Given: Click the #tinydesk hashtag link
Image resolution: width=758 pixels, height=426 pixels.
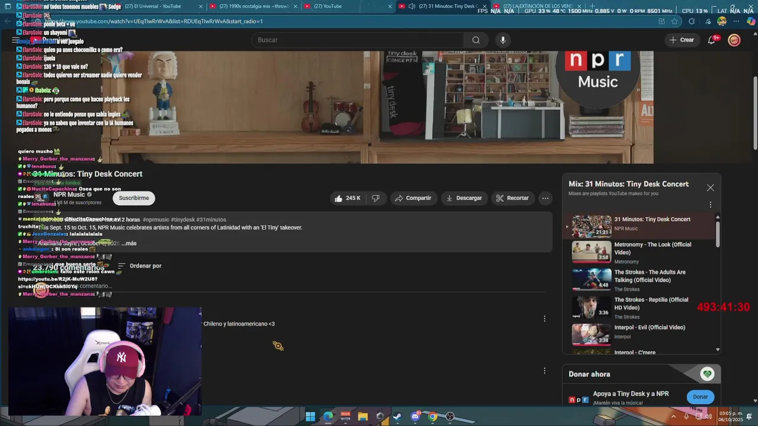Looking at the screenshot, I should coord(183,220).
